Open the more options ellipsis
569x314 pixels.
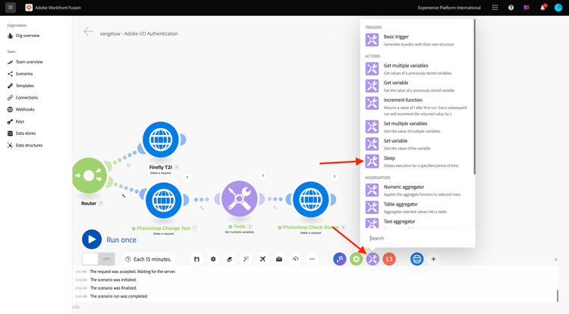pyautogui.click(x=312, y=259)
